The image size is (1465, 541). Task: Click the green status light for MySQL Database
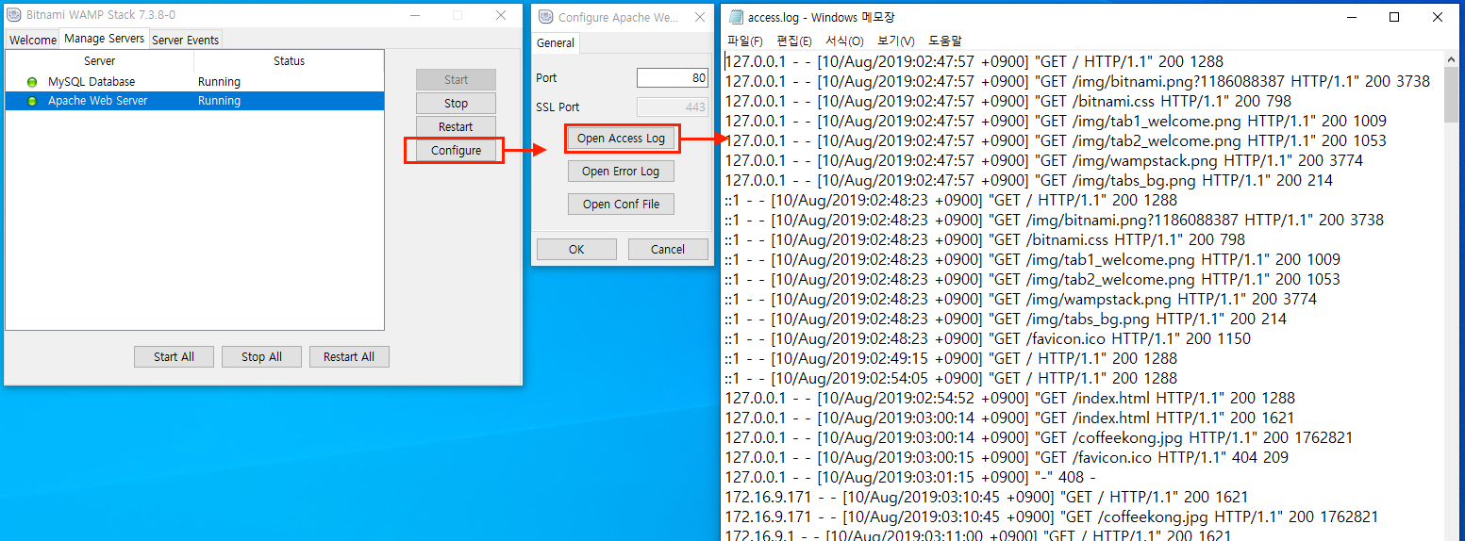point(31,82)
